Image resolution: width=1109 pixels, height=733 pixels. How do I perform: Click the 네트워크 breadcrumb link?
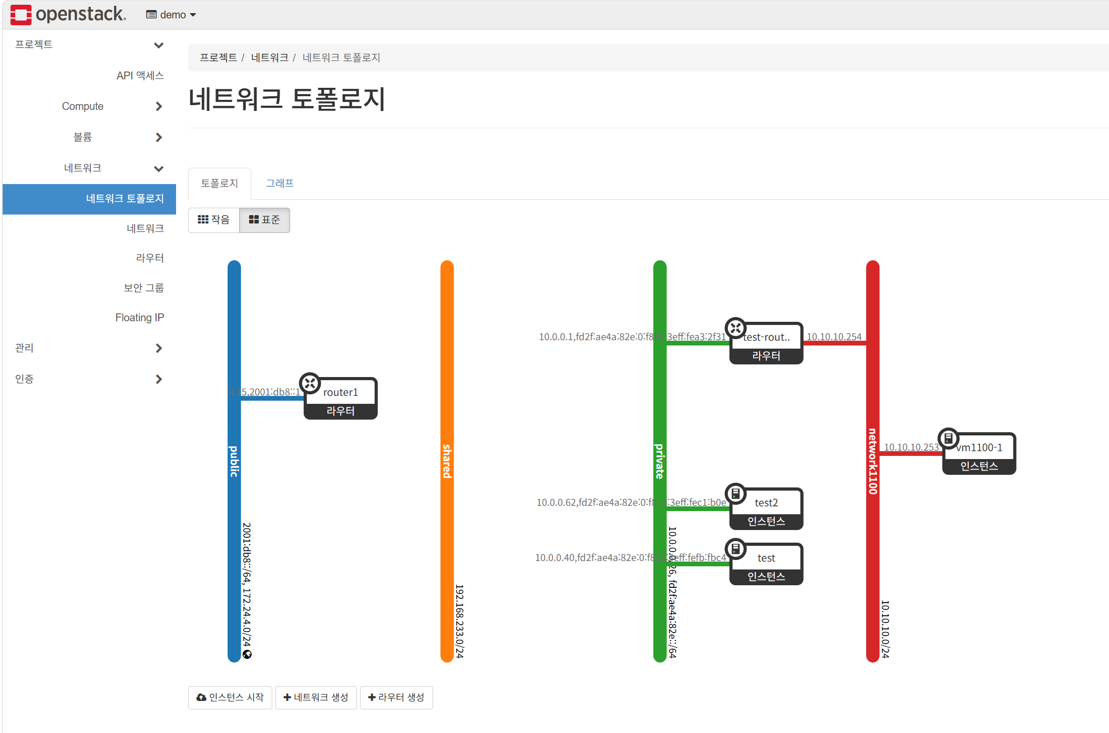[270, 57]
